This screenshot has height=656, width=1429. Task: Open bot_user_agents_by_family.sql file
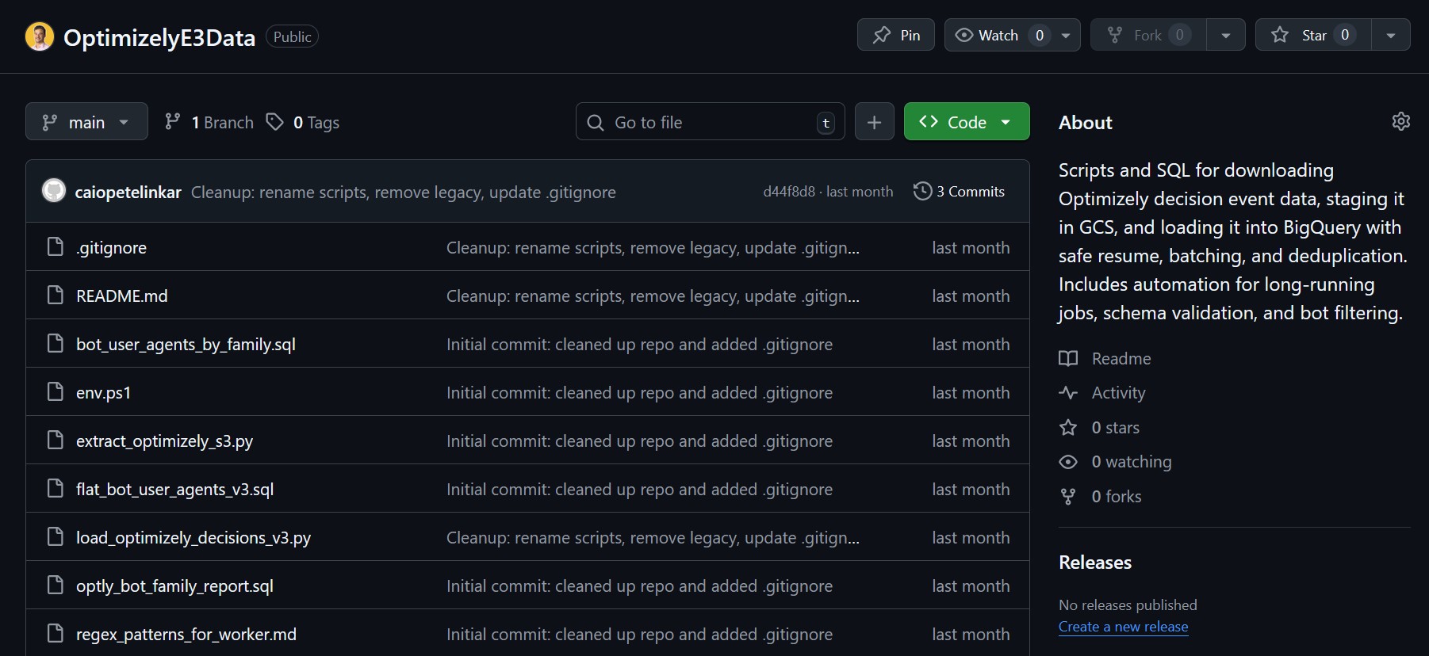[186, 345]
